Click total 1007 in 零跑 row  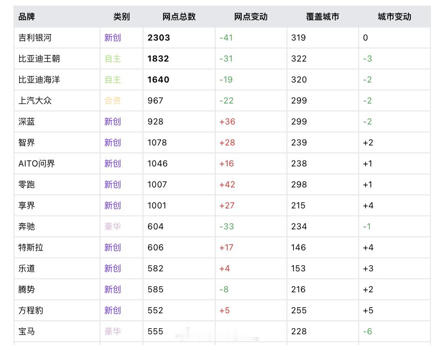(x=157, y=185)
